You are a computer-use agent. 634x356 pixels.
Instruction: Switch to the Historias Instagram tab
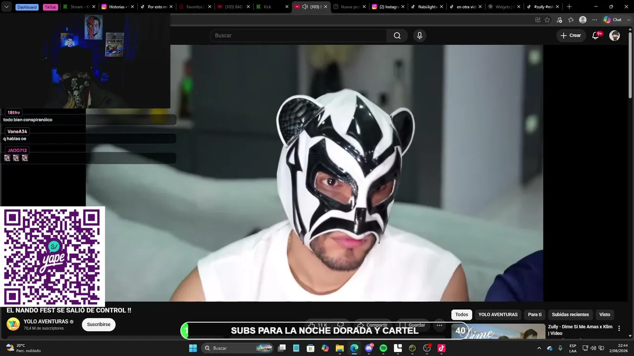(118, 7)
